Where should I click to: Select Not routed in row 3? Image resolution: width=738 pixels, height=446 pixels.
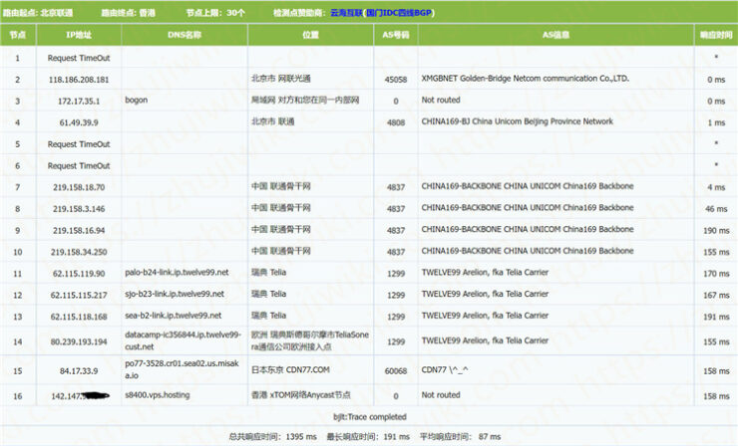pos(441,100)
